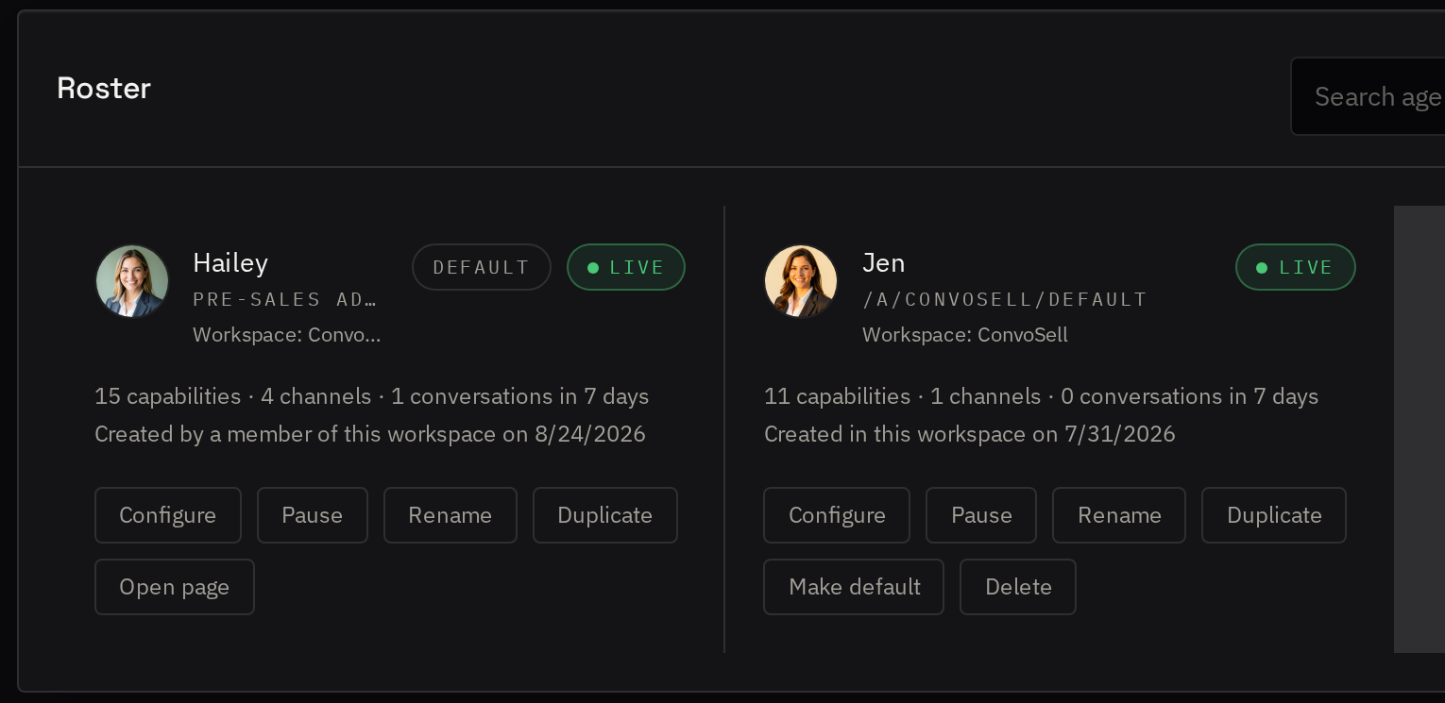This screenshot has height=703, width=1445.
Task: Click the PRE-SALES subtitle under Hailey
Action: point(285,299)
